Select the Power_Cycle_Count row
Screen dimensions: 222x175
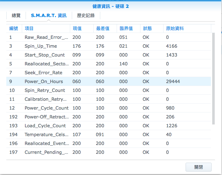[108, 108]
